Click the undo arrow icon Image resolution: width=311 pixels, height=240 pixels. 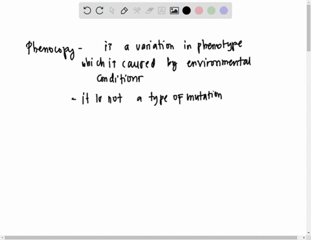pyautogui.click(x=87, y=10)
